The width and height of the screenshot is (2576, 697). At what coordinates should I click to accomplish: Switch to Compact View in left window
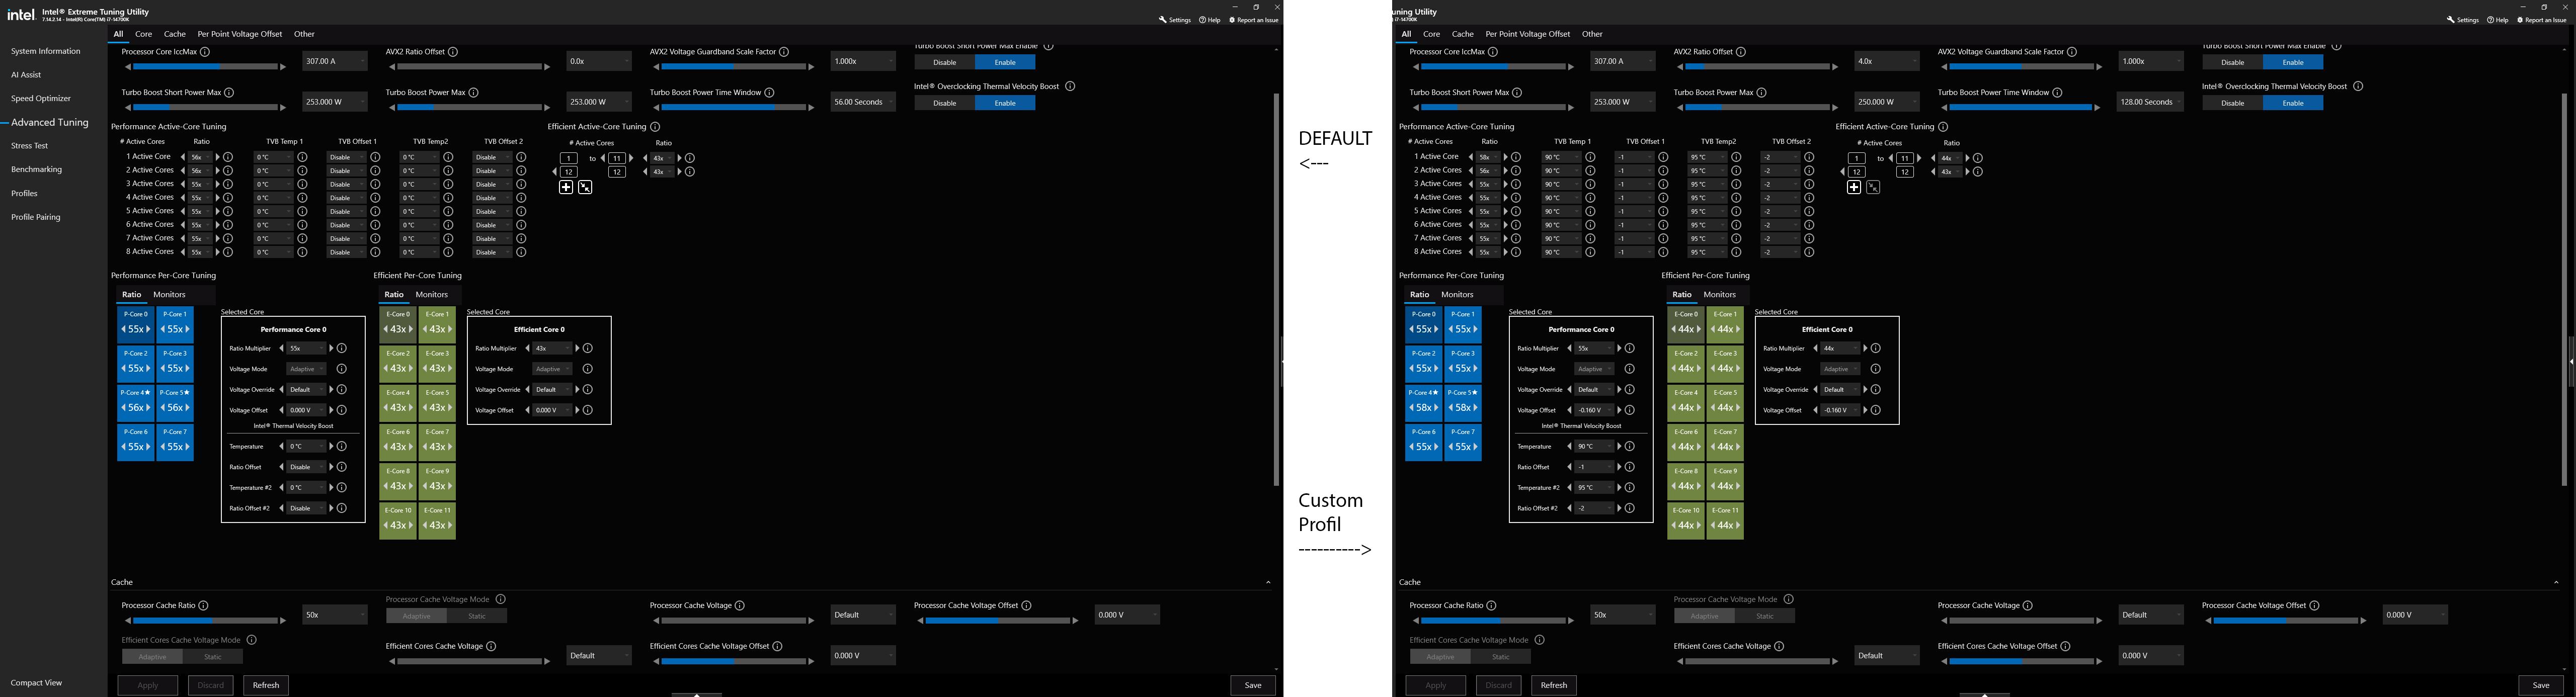36,683
